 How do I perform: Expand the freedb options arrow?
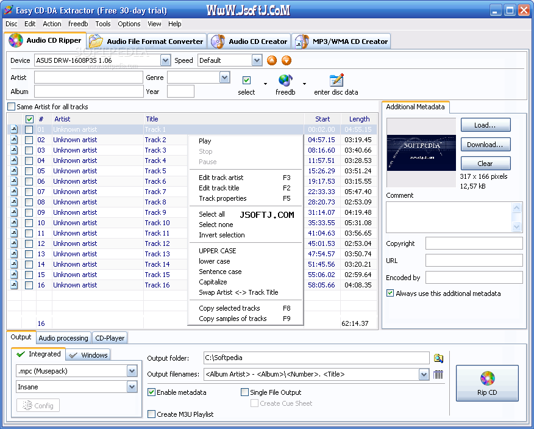click(x=304, y=84)
